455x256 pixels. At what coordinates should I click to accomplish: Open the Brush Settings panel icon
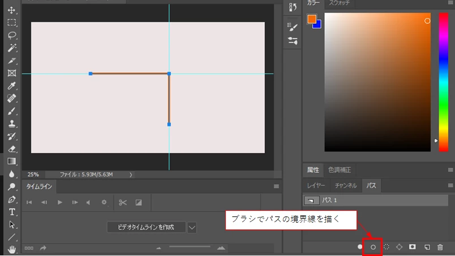[x=293, y=27]
